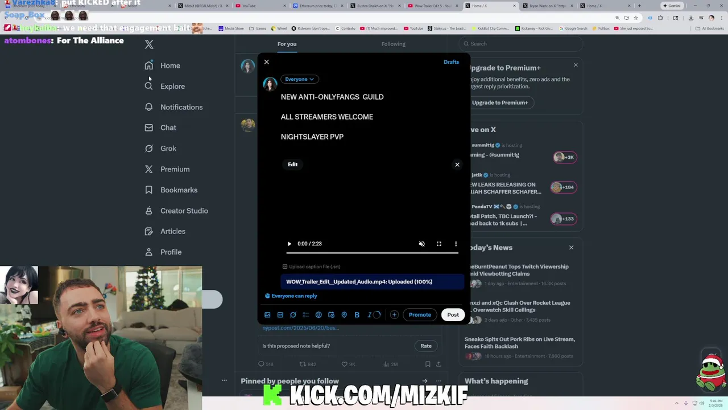Open Creator Studio
The height and width of the screenshot is (410, 728).
click(x=176, y=211)
